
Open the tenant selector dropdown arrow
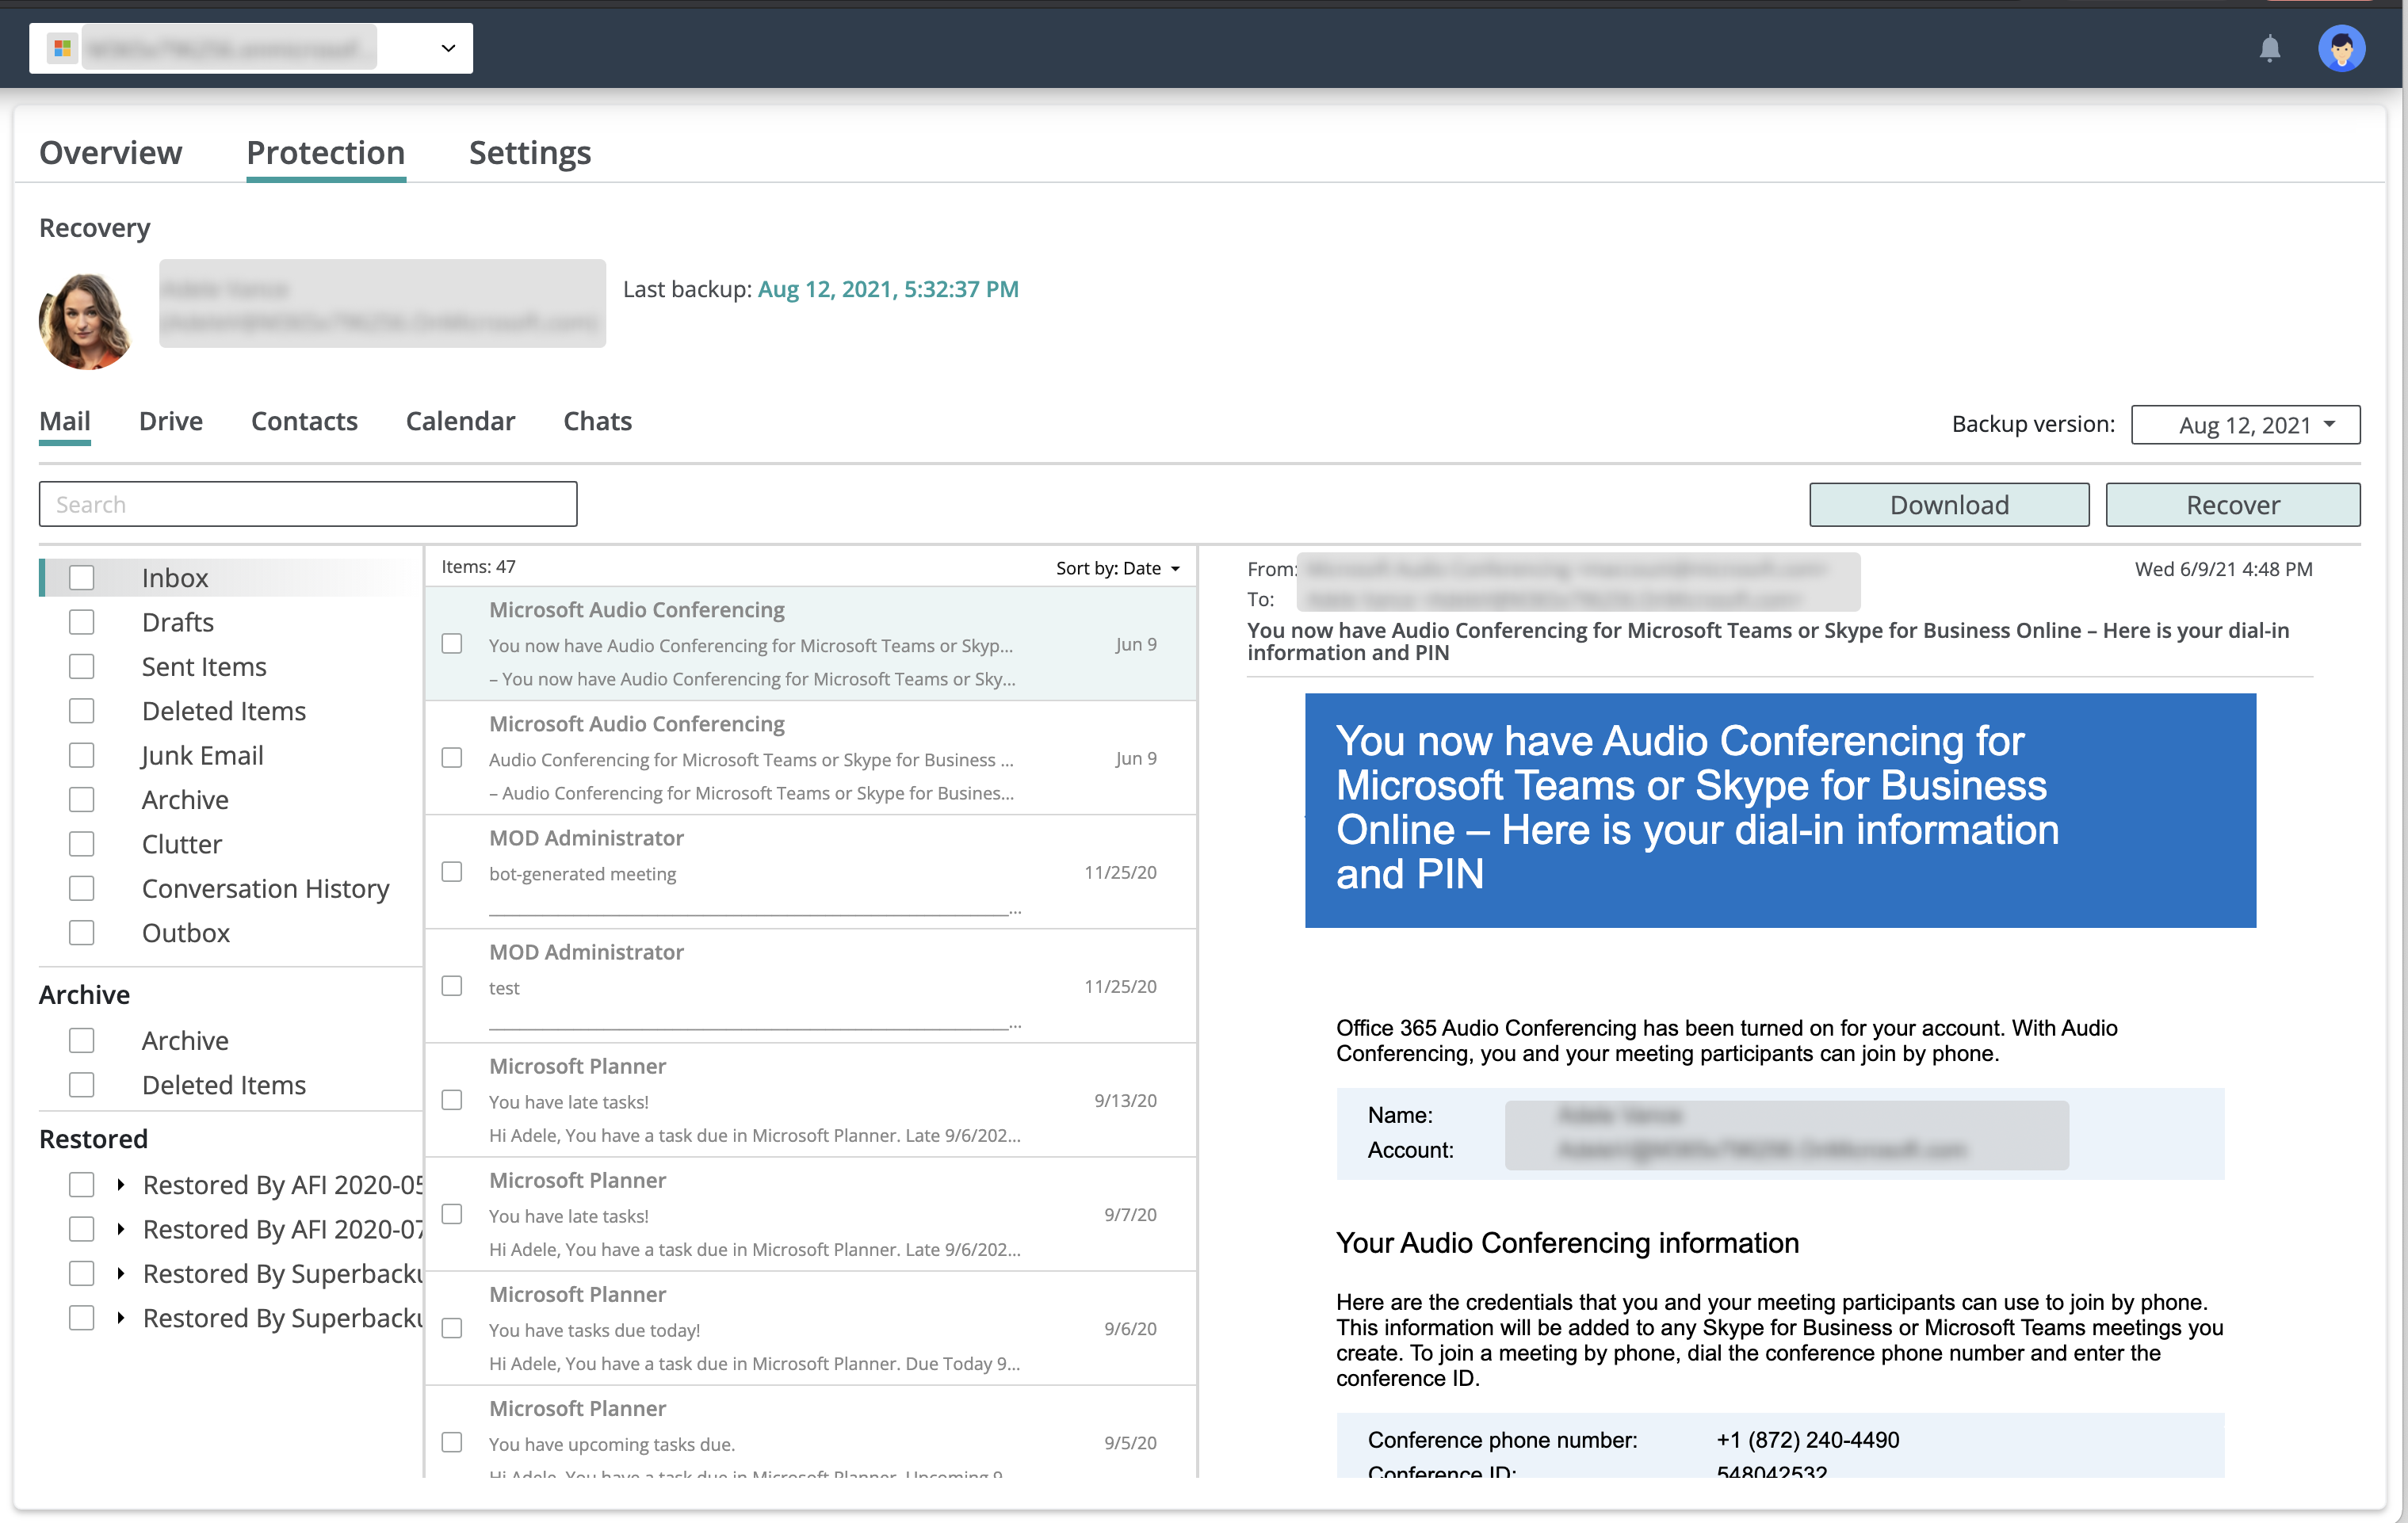click(448, 48)
